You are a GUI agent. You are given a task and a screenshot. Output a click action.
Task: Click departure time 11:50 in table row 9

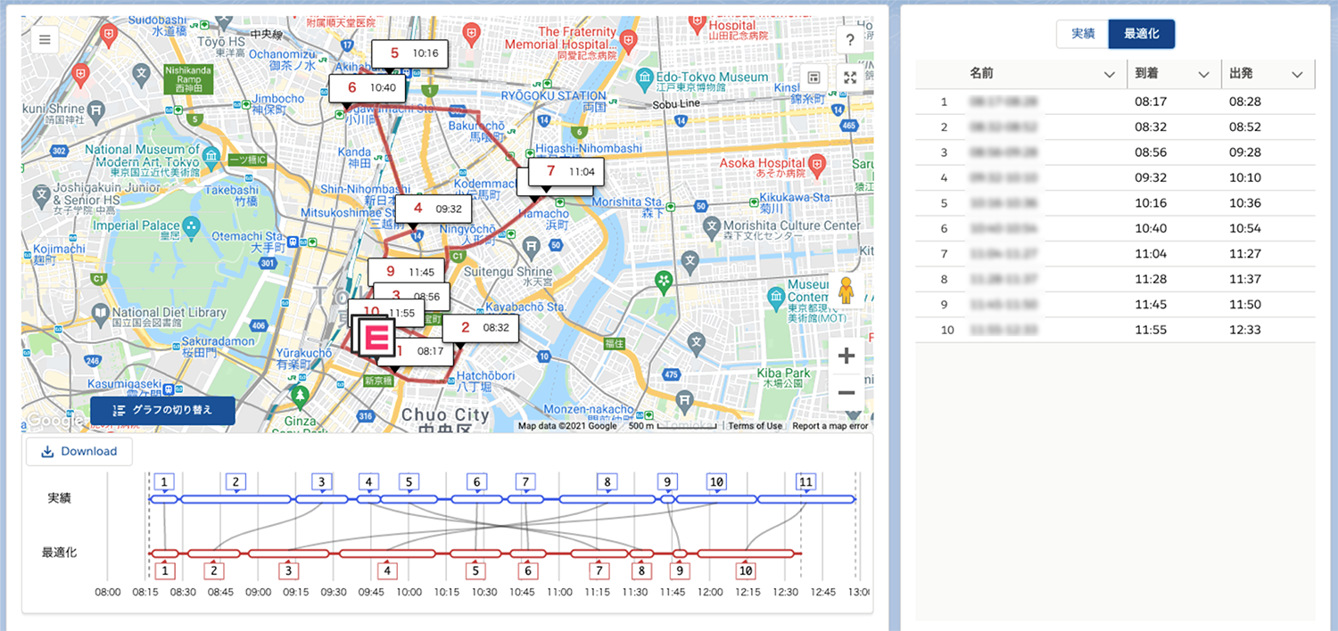(1245, 305)
